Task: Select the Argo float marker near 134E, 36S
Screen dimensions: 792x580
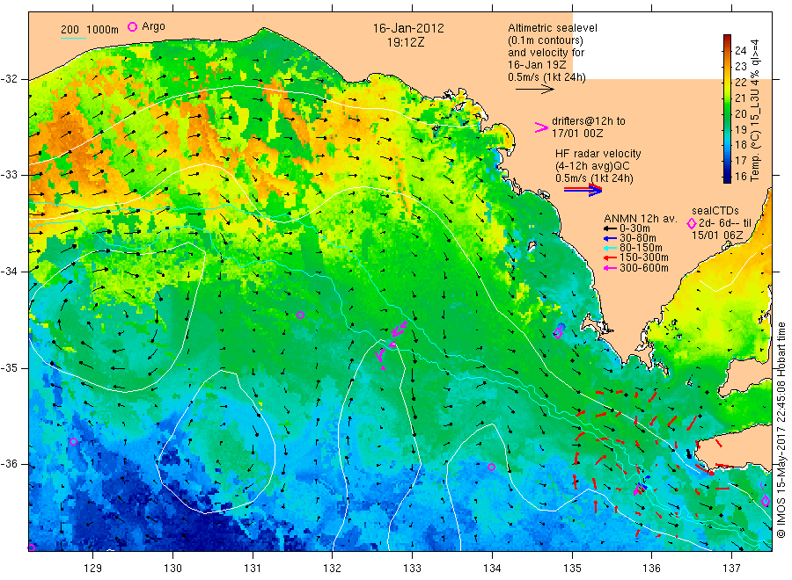Action: click(491, 467)
